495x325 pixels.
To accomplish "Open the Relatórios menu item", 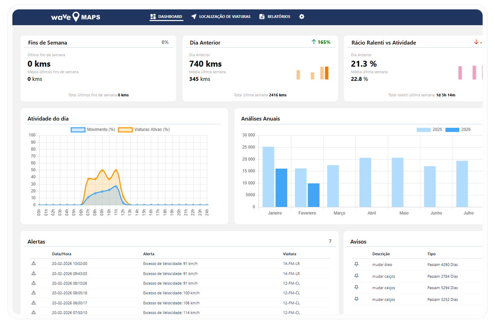I will point(275,17).
